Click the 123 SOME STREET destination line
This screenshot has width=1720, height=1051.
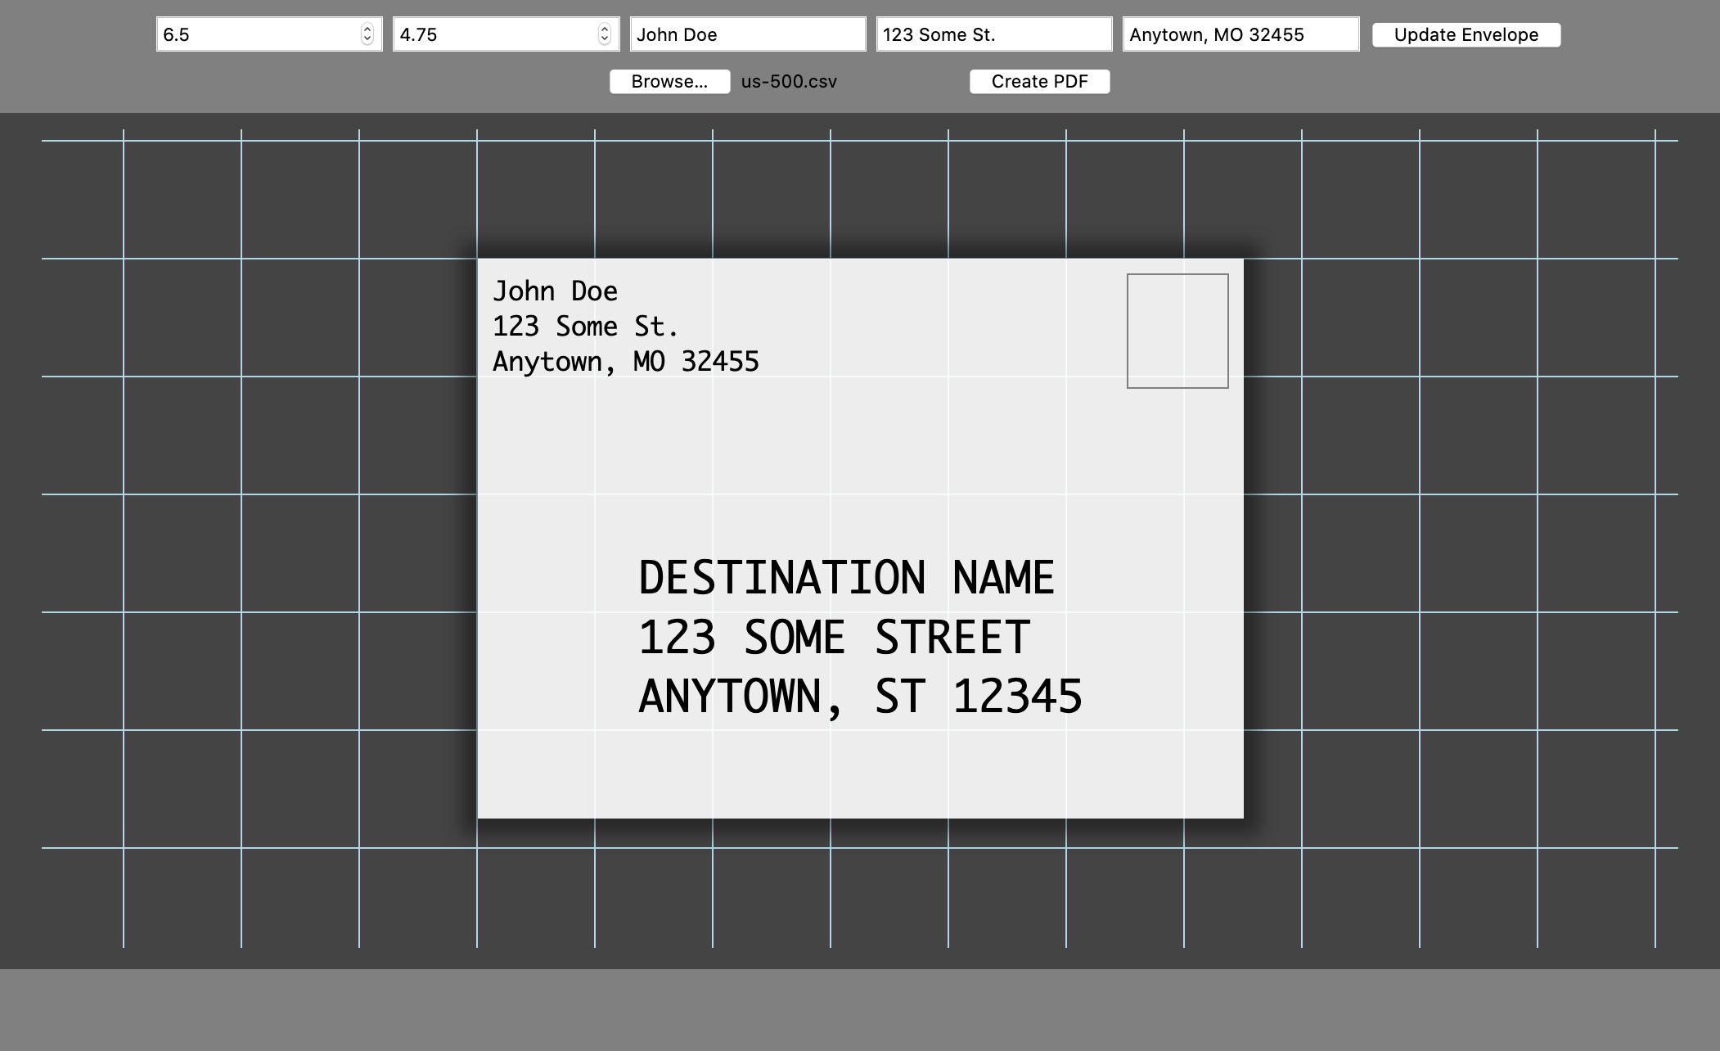[835, 636]
